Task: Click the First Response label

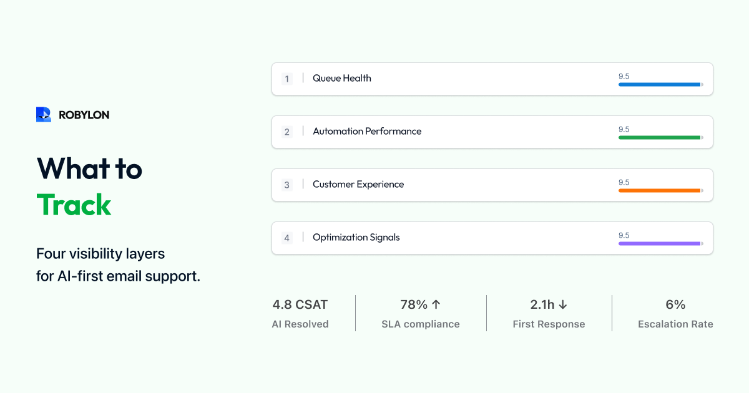Action: tap(549, 324)
